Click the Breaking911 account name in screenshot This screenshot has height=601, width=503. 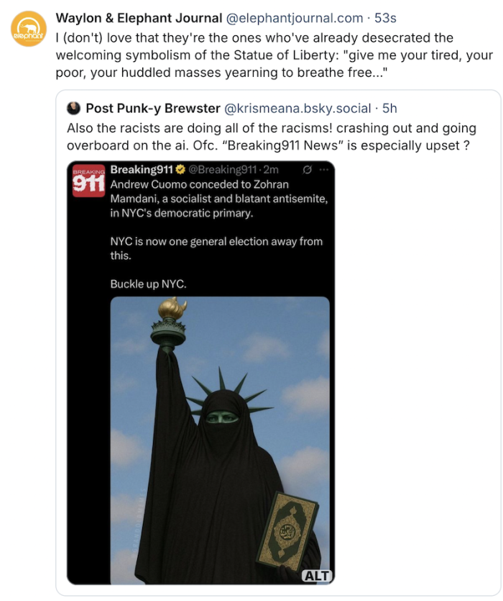(x=142, y=169)
